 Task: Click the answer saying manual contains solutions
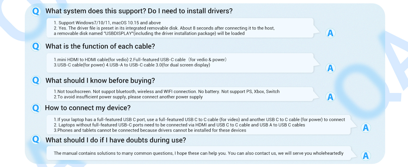coord(198,153)
